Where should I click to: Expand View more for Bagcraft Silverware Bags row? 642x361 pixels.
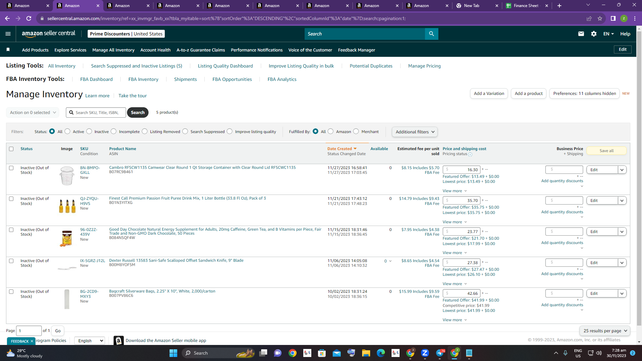pos(455,320)
